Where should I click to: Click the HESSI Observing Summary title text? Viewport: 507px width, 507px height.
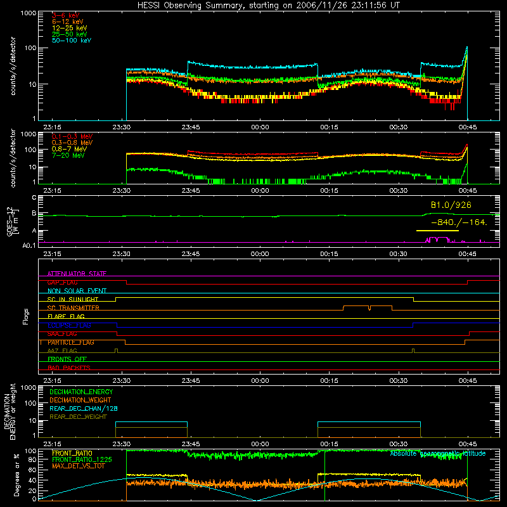click(x=269, y=6)
